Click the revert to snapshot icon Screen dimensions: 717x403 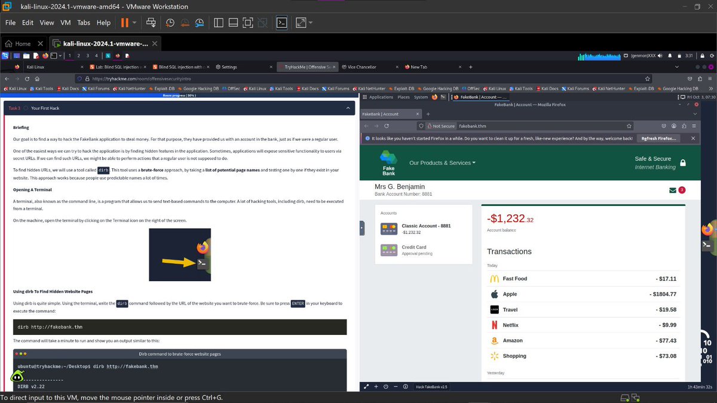185,23
